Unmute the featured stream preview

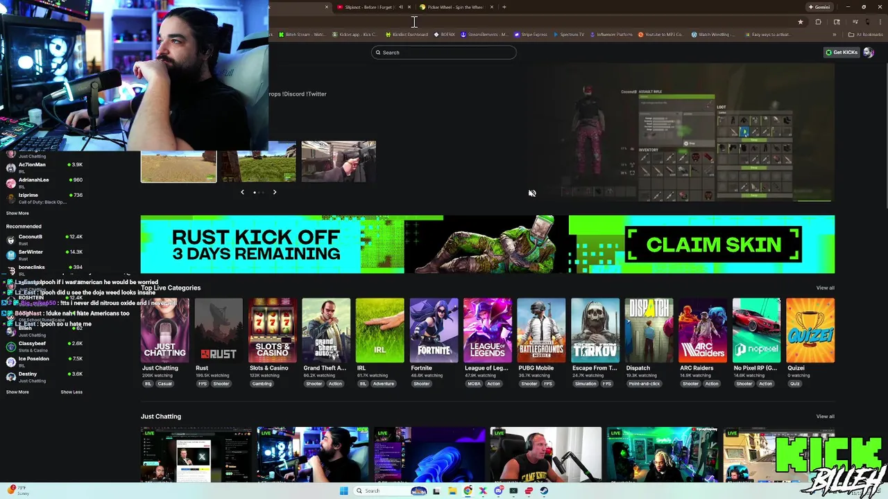532,193
